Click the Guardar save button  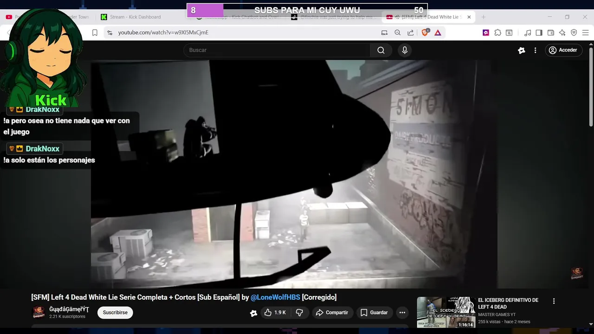coord(374,313)
